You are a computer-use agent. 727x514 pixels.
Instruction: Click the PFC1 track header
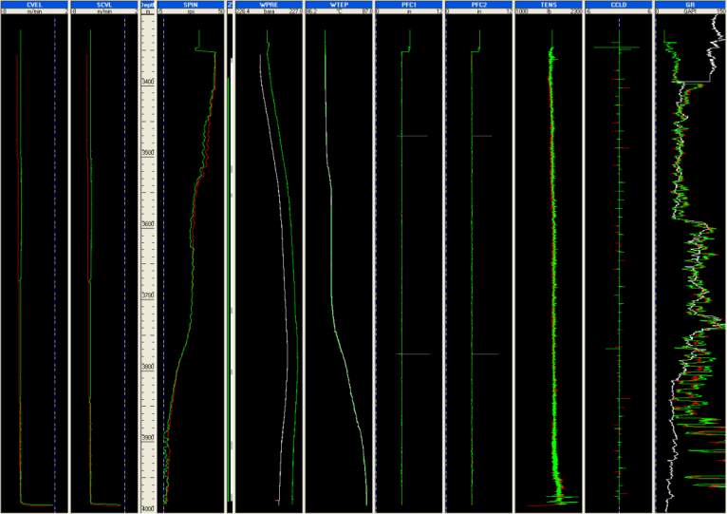coord(409,5)
